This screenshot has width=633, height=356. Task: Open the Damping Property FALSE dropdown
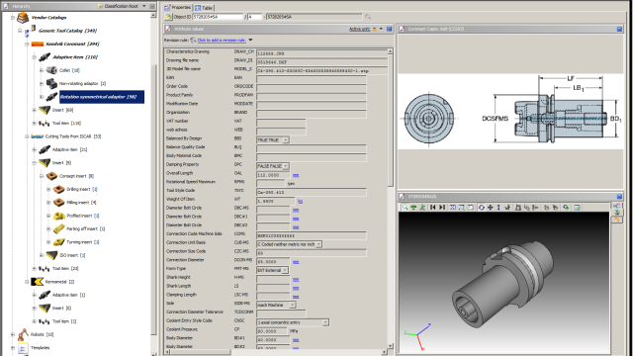(x=286, y=166)
